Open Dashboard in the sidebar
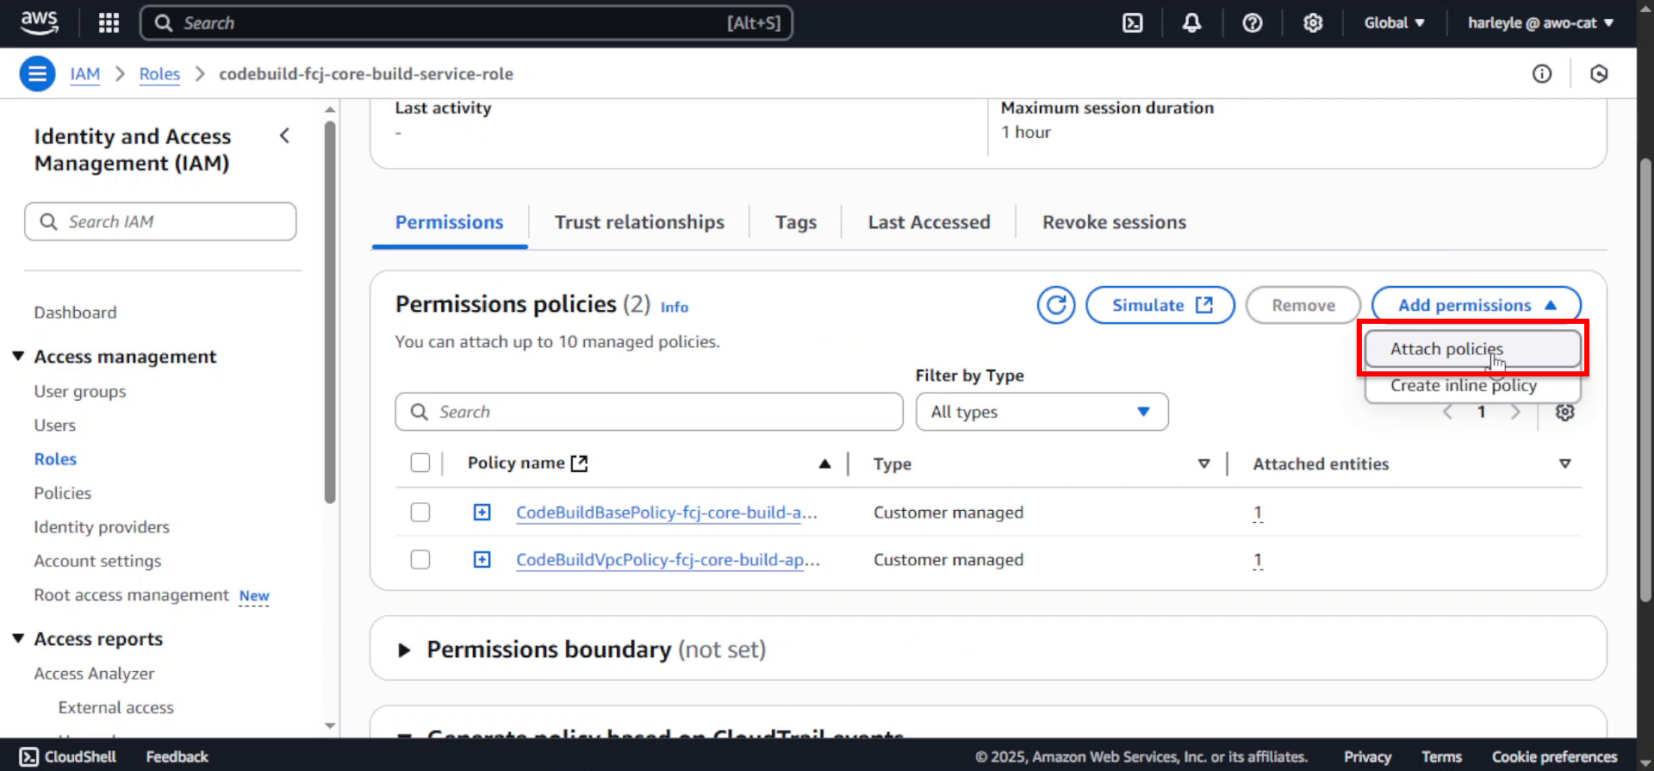 coord(75,313)
